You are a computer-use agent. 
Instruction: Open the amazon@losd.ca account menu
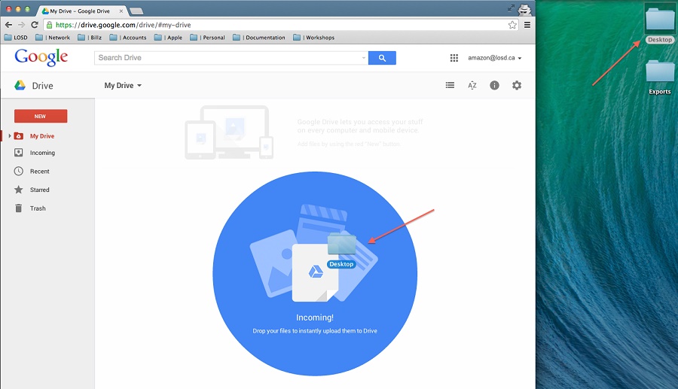tap(495, 58)
